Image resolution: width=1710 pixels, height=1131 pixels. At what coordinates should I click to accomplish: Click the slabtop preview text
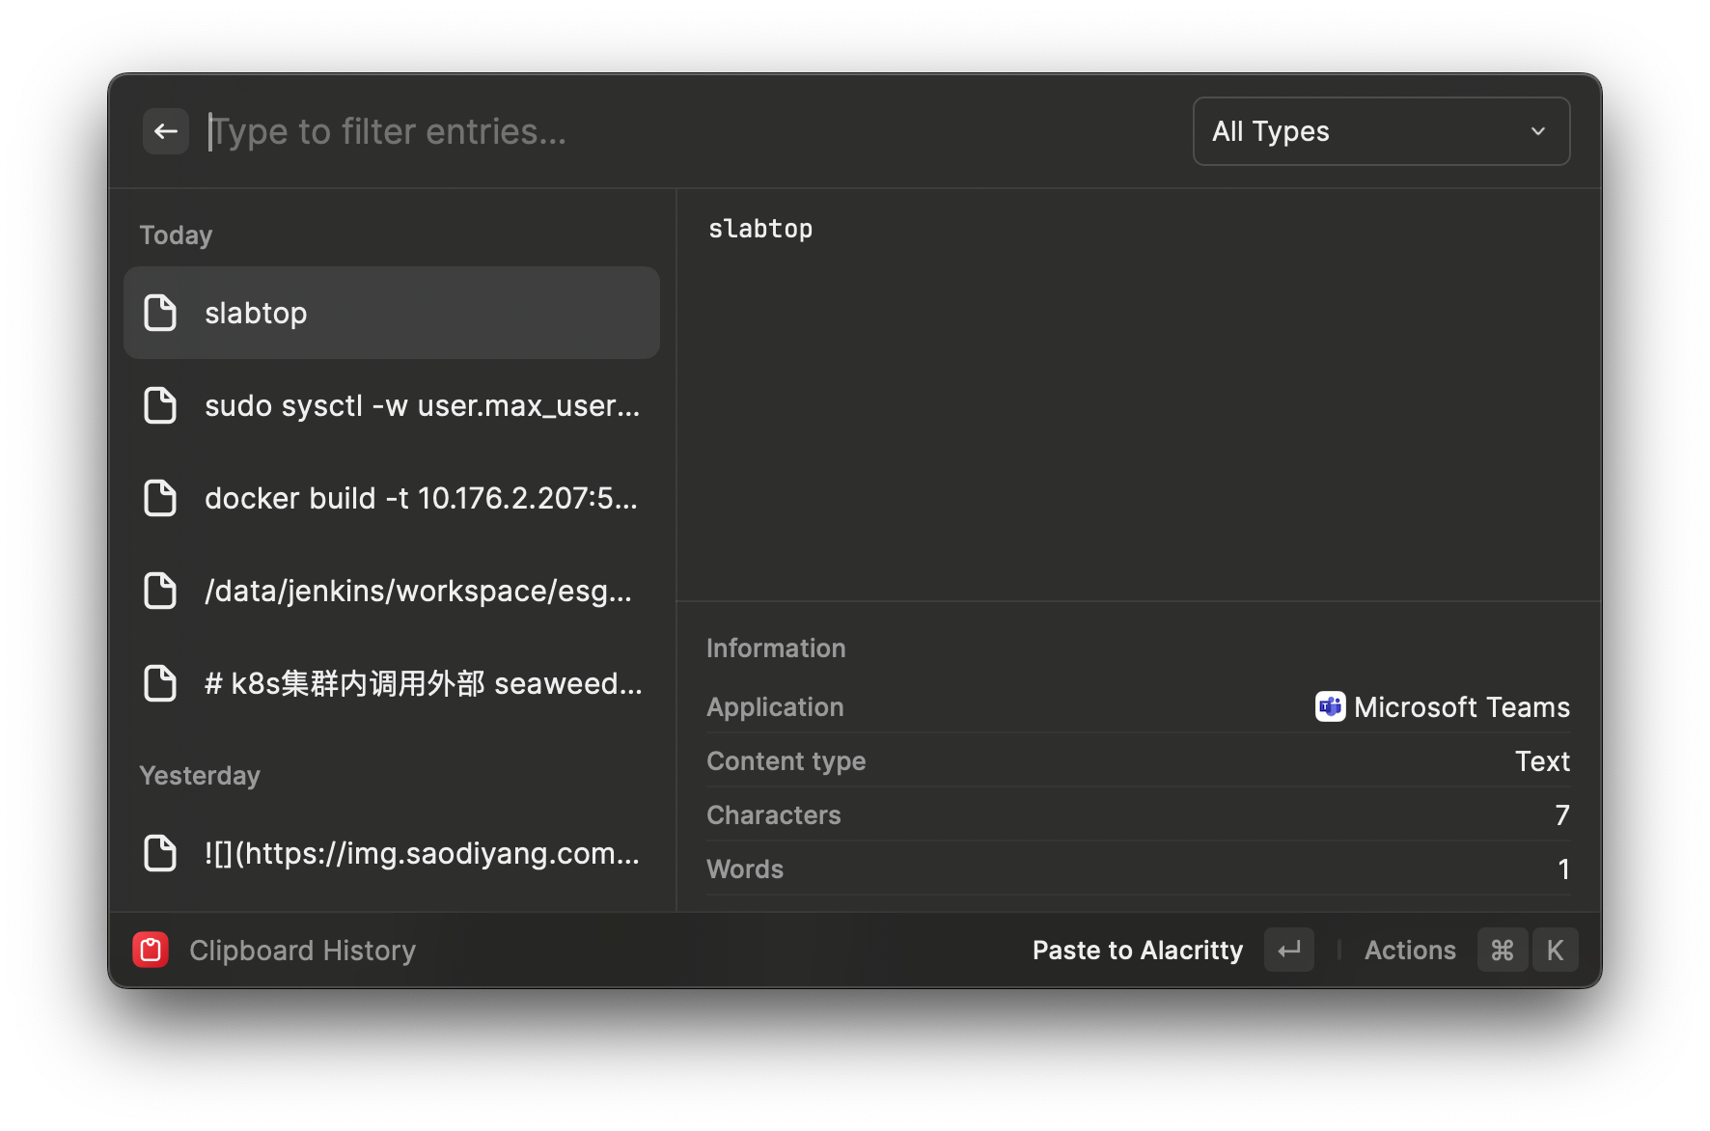point(760,229)
